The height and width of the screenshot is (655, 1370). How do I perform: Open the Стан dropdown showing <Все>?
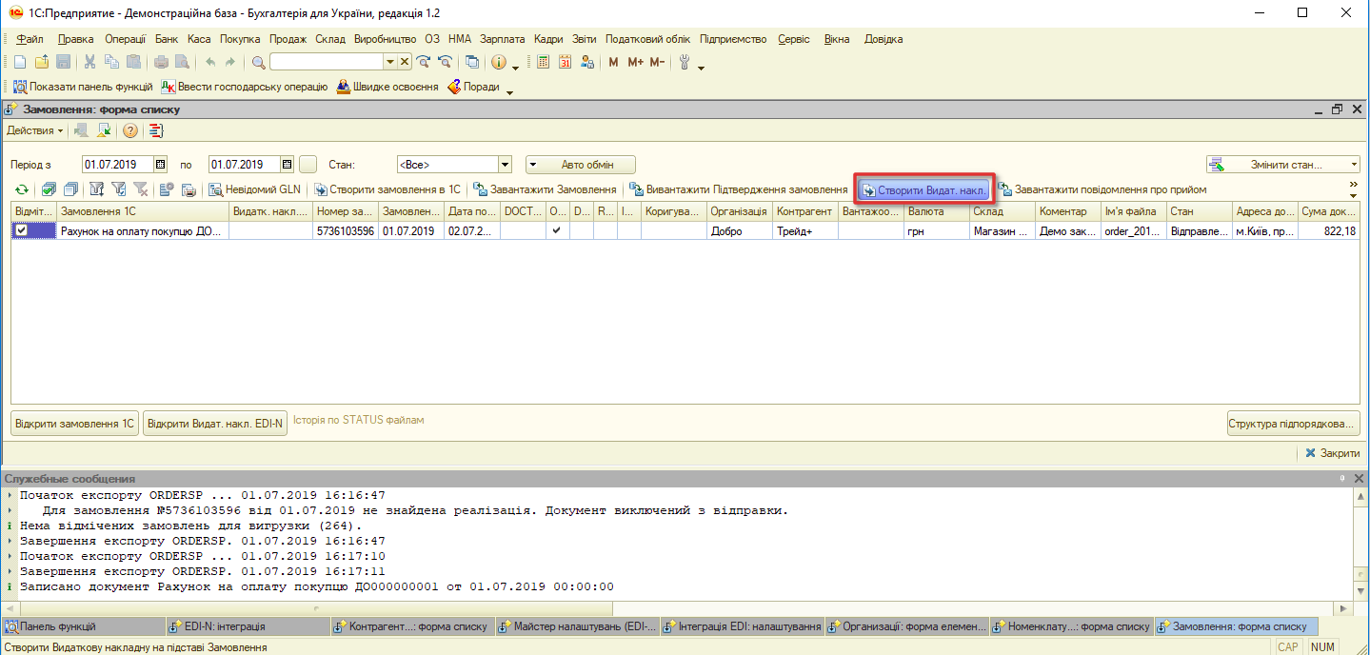point(505,164)
